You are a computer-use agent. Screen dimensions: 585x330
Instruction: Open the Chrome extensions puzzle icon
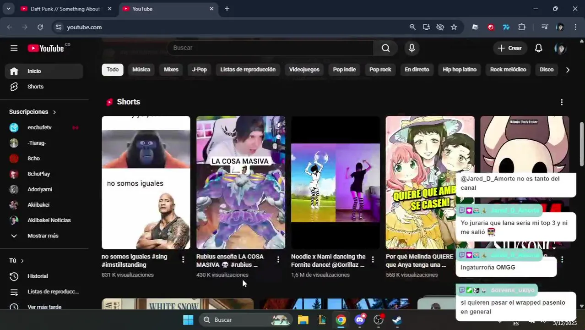pos(522,27)
